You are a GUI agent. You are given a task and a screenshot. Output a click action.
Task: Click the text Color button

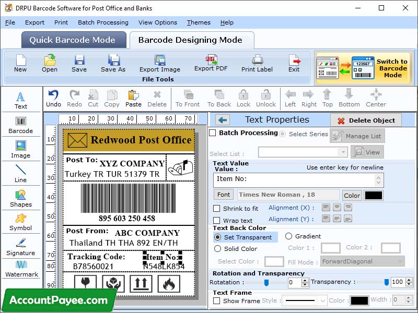352,195
